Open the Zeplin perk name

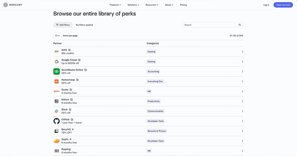[65, 139]
